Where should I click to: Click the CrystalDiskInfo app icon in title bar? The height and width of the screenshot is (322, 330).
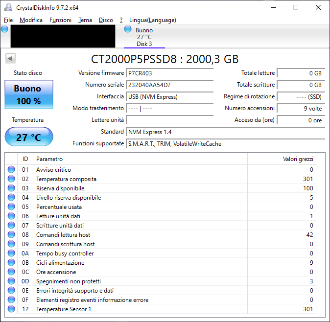pos(8,7)
